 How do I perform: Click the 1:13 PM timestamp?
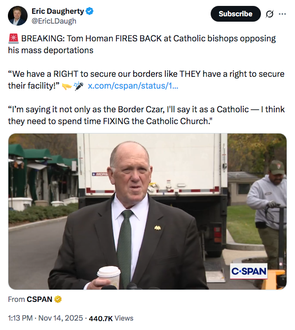(x=20, y=318)
